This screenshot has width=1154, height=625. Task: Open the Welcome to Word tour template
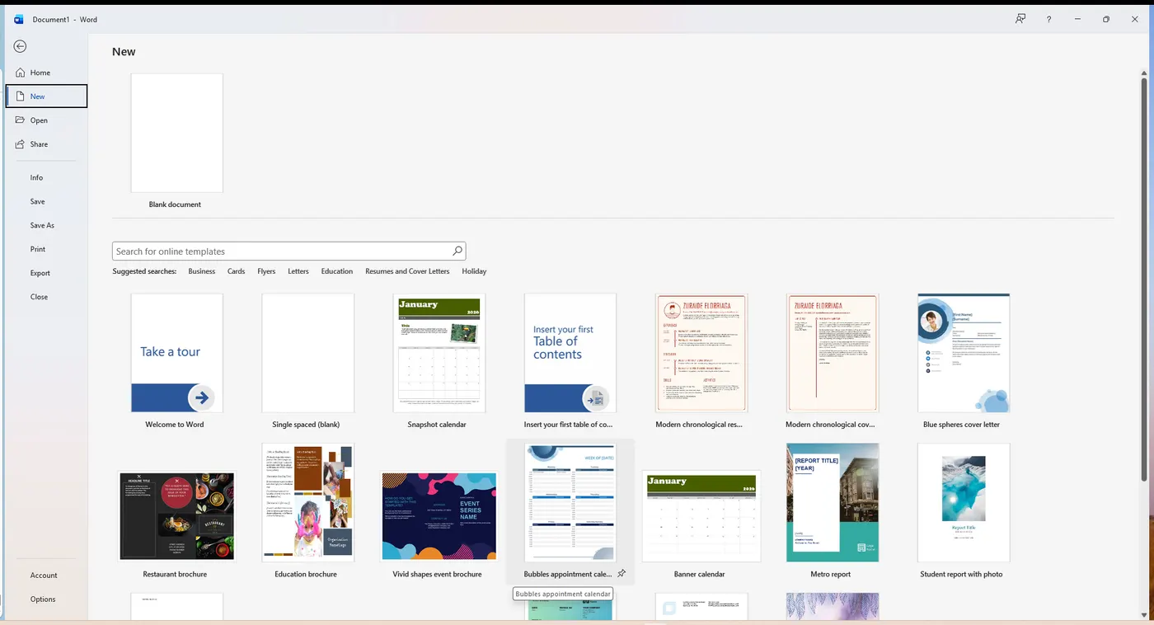tap(176, 353)
